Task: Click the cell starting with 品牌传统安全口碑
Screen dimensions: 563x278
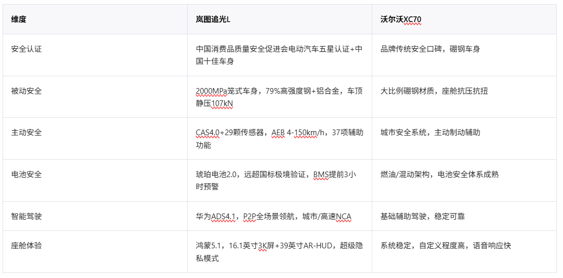Action: [x=464, y=55]
